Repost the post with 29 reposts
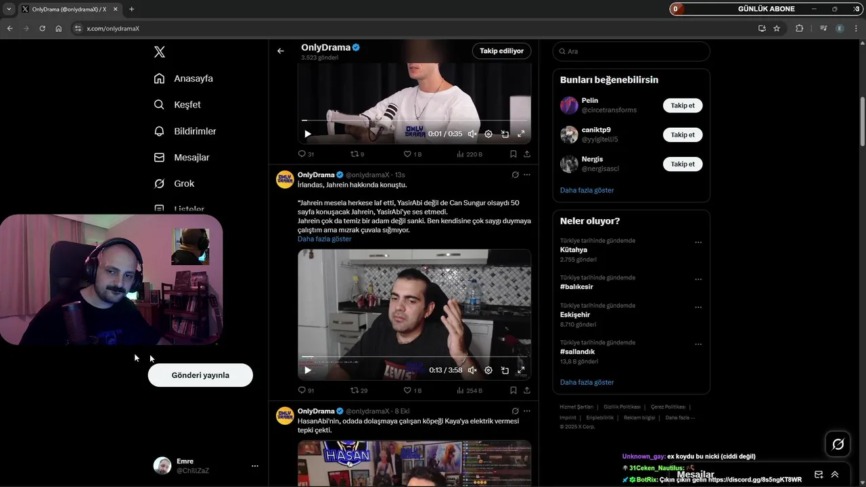 (359, 390)
